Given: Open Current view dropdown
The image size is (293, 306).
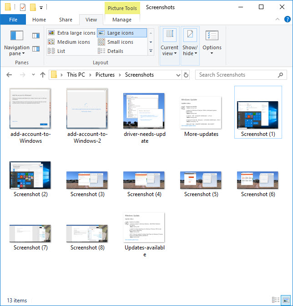Looking at the screenshot, I should click(x=170, y=46).
